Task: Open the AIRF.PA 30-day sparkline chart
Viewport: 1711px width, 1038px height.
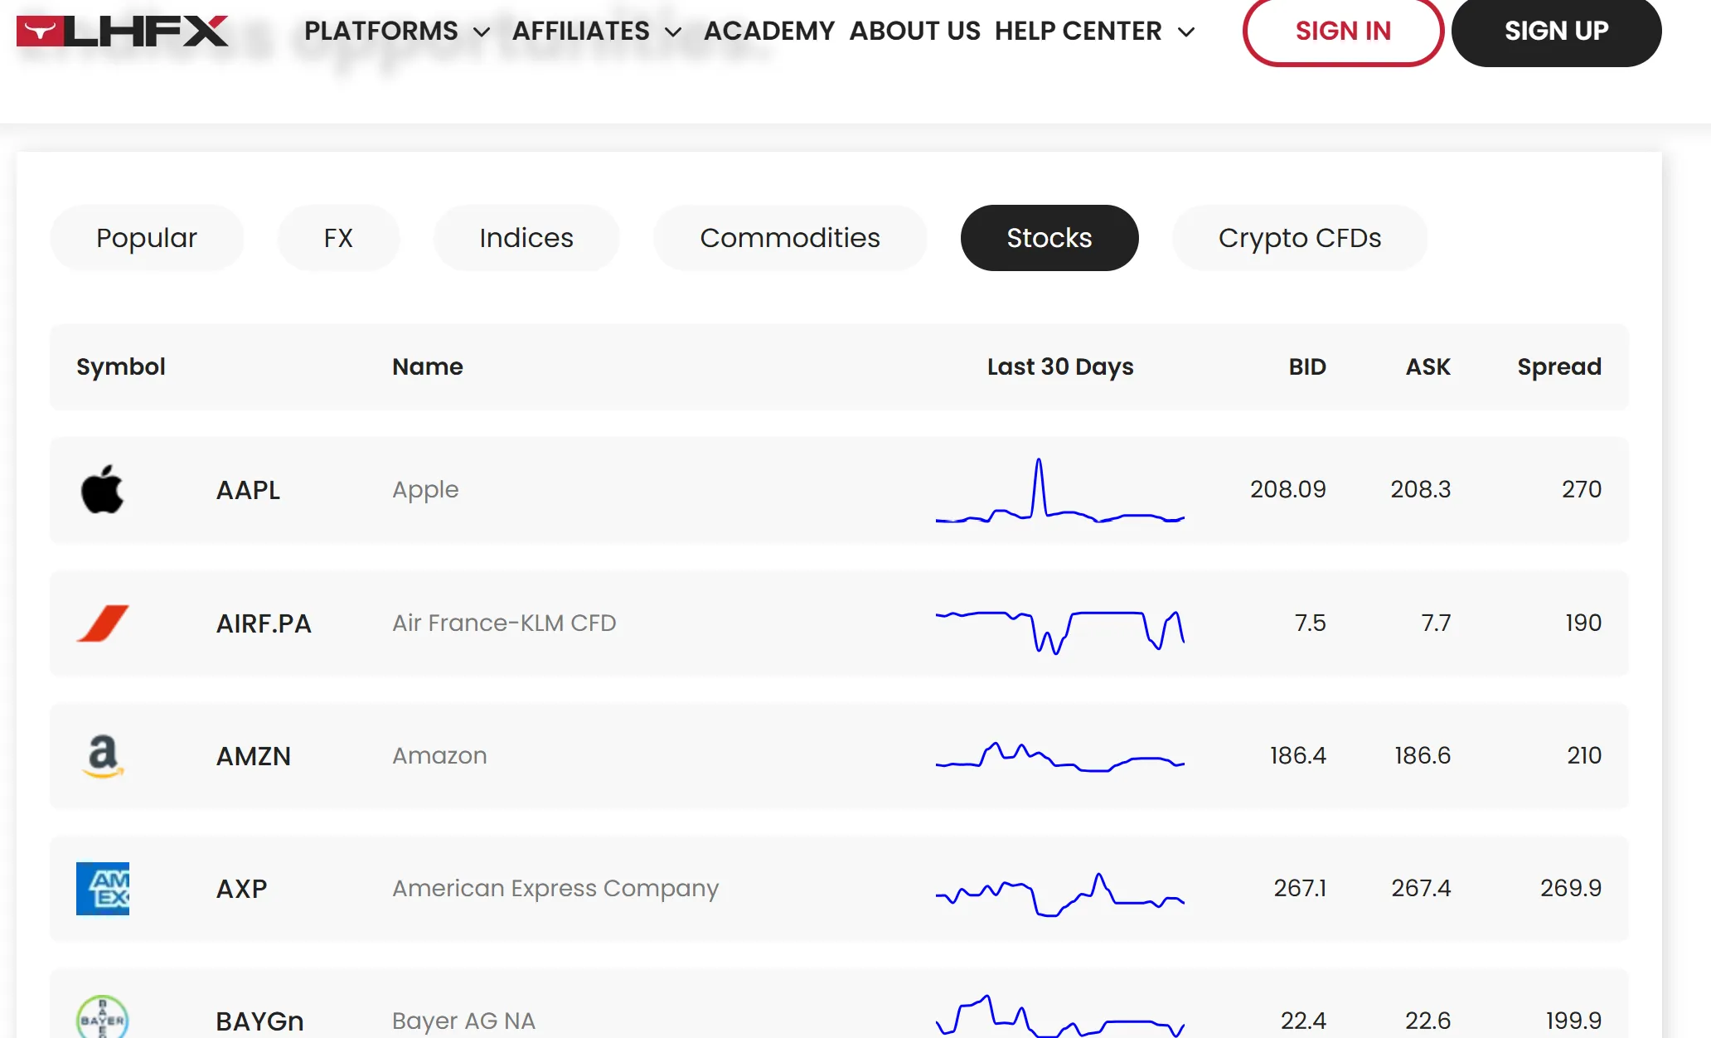Action: [1060, 632]
